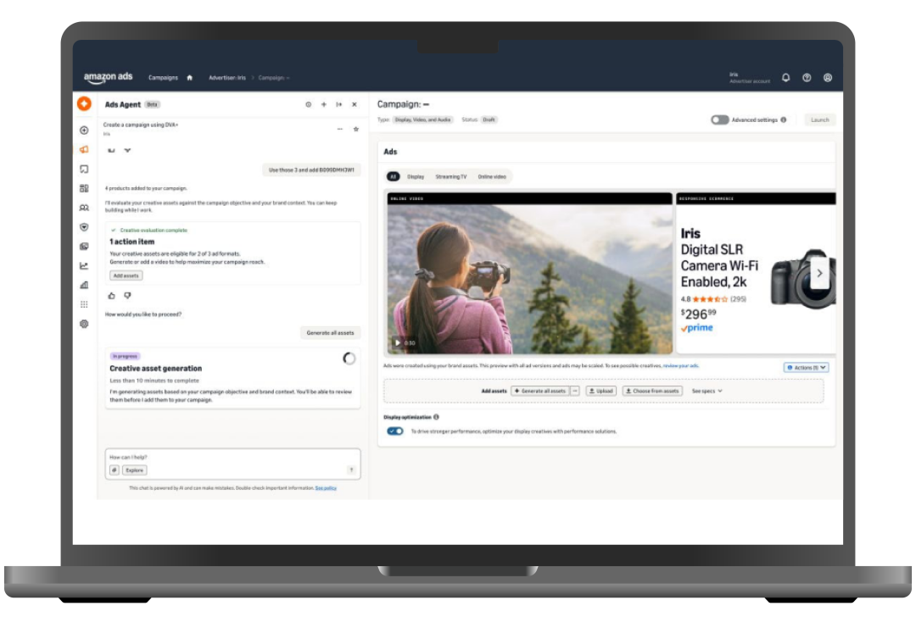Click Choose from assets button

tap(652, 391)
